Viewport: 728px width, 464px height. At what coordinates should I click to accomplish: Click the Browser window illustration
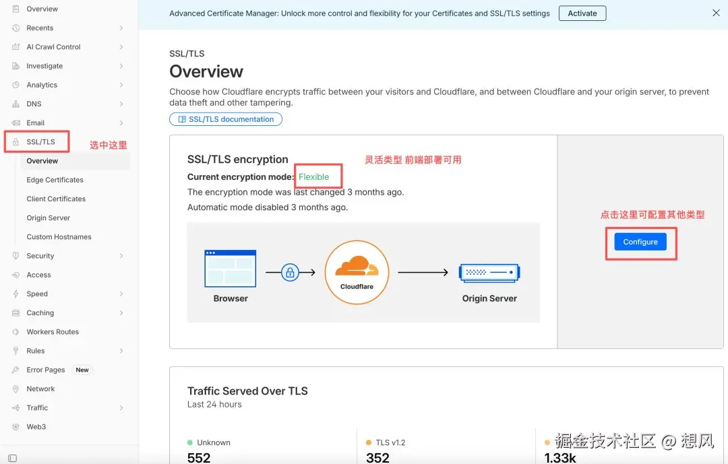point(231,268)
